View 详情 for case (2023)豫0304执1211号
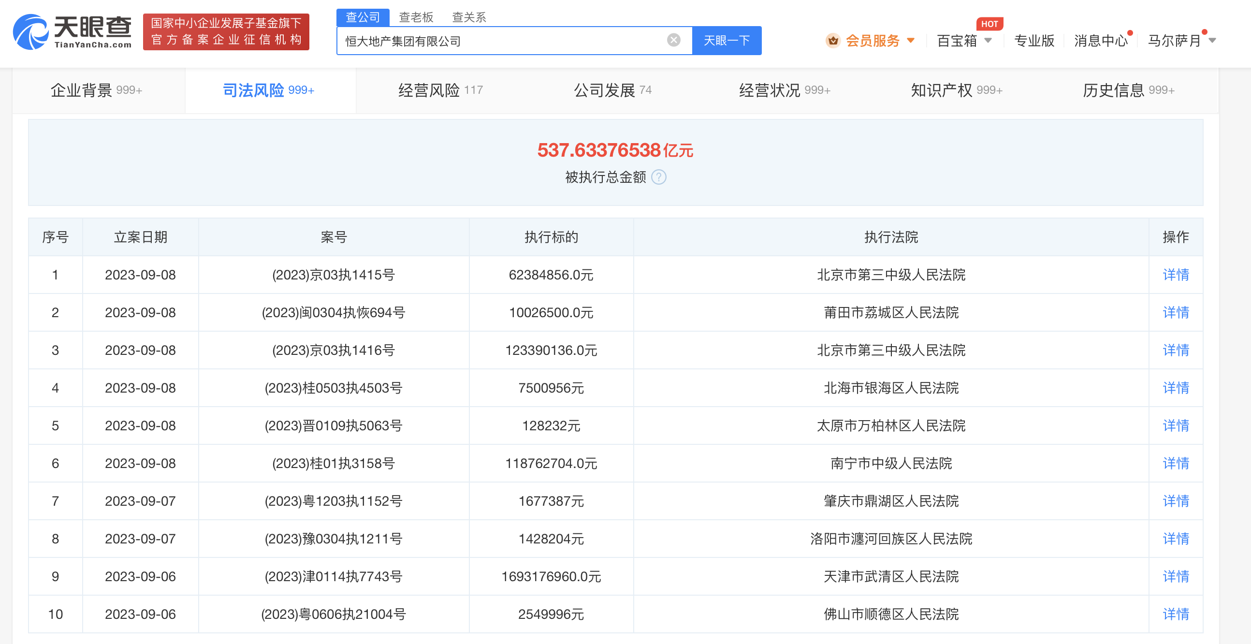The height and width of the screenshot is (644, 1251). 1176,539
